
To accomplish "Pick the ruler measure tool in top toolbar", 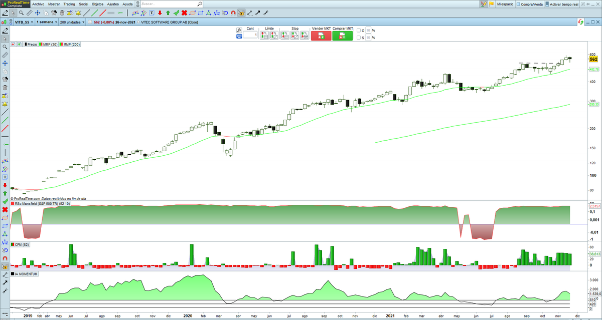I will coord(30,13).
